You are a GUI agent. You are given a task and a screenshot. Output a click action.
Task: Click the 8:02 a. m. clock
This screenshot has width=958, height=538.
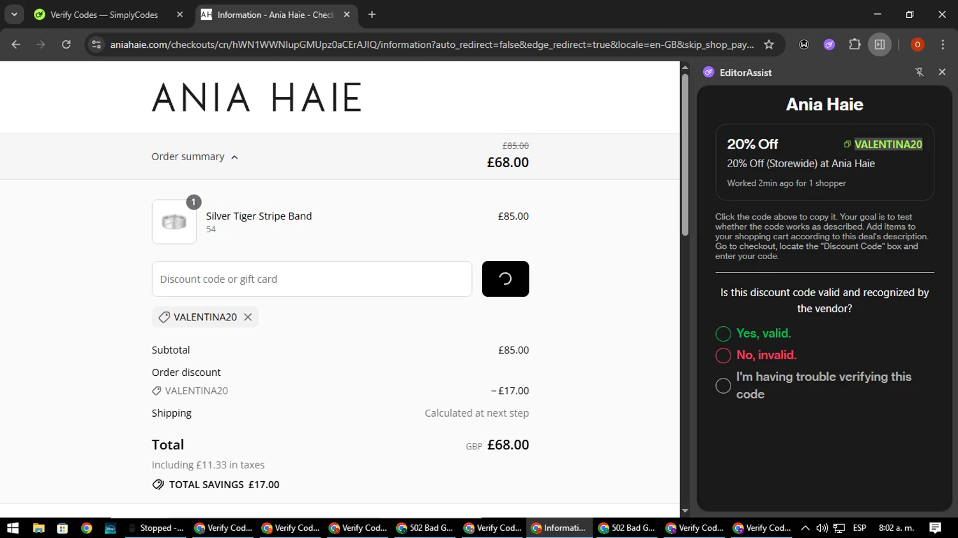click(897, 528)
